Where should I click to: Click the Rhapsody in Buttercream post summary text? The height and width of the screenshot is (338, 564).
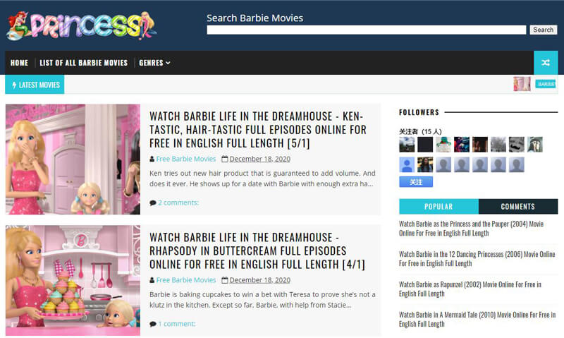262,300
